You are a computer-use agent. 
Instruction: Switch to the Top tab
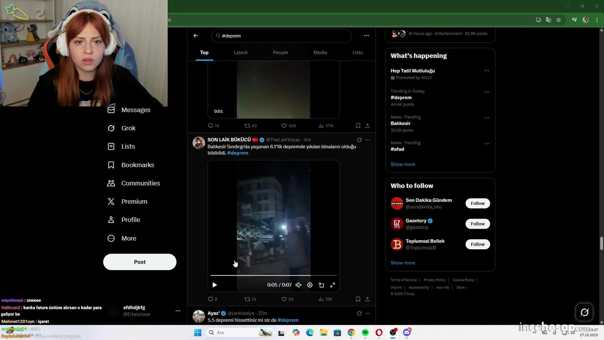[204, 52]
